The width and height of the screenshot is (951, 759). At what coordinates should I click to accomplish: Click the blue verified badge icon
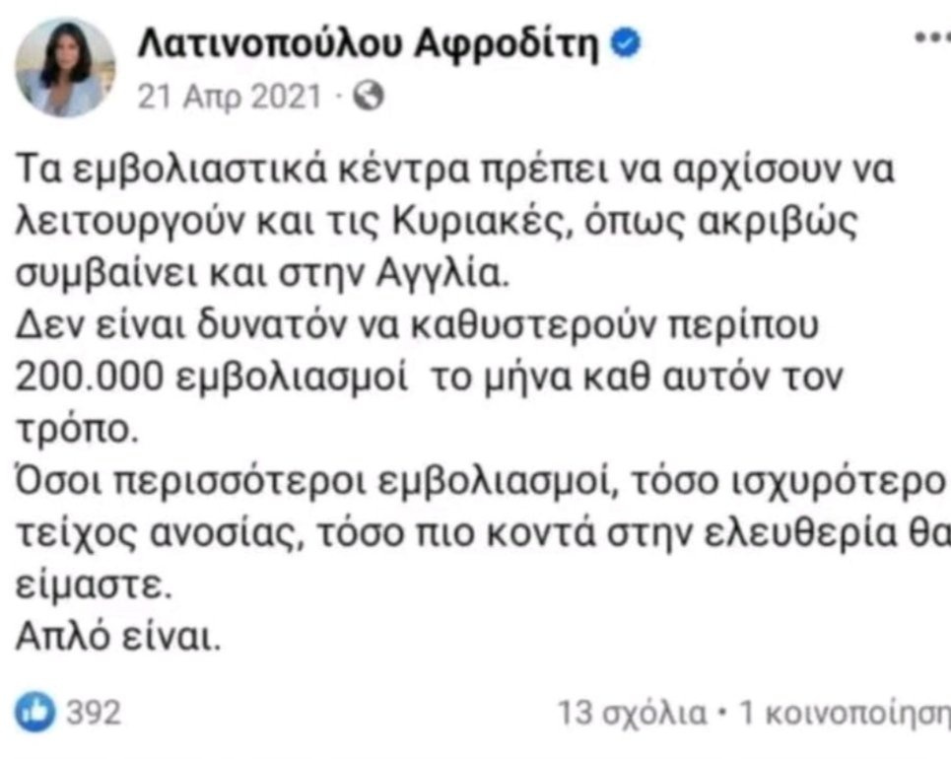(x=626, y=43)
